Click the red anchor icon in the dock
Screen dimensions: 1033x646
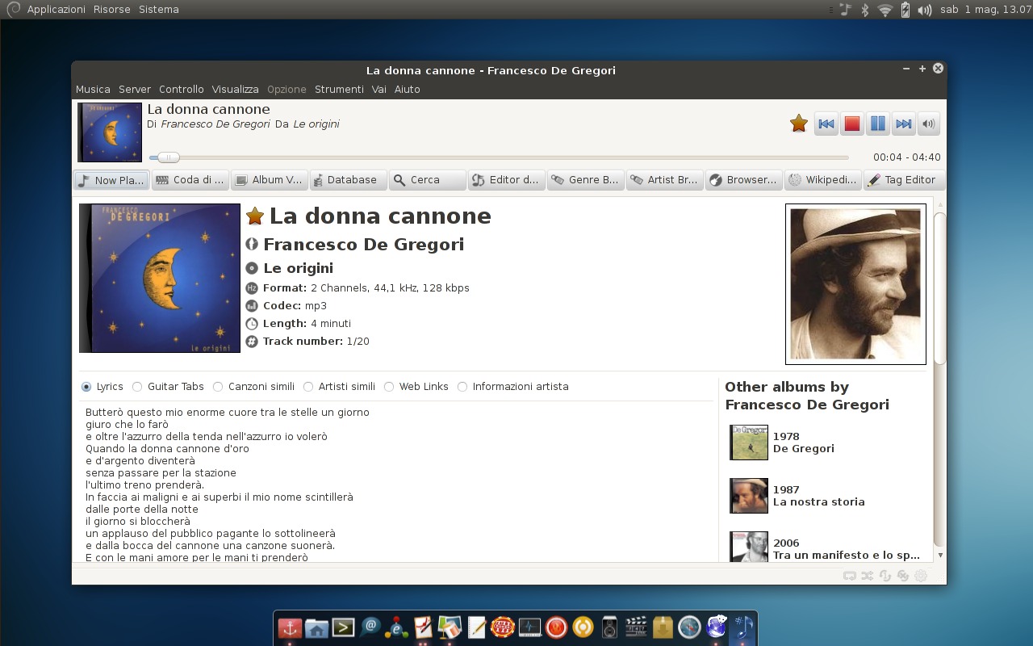[290, 627]
